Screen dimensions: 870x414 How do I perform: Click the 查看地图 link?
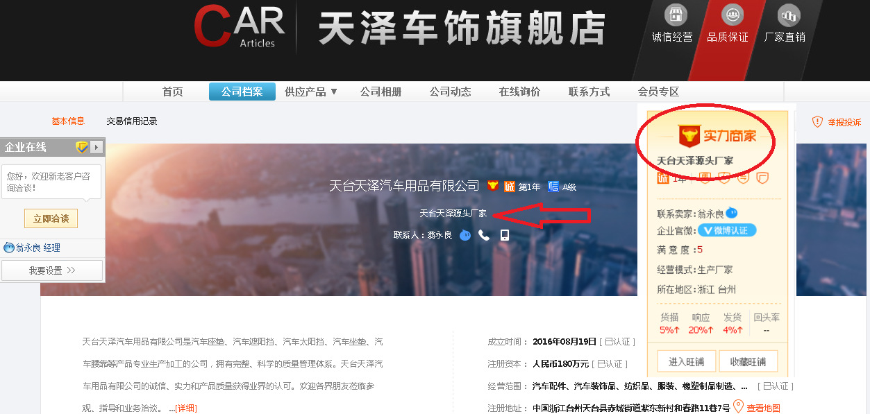click(x=763, y=408)
